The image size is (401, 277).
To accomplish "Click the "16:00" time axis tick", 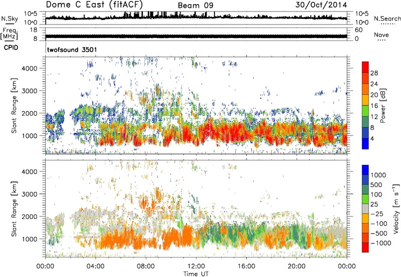I will point(246,266).
